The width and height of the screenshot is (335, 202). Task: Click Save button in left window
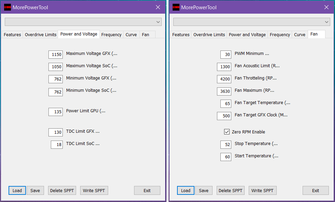coord(35,190)
